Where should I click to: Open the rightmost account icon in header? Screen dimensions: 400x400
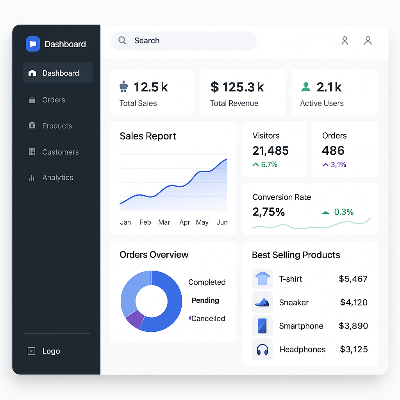click(x=368, y=41)
